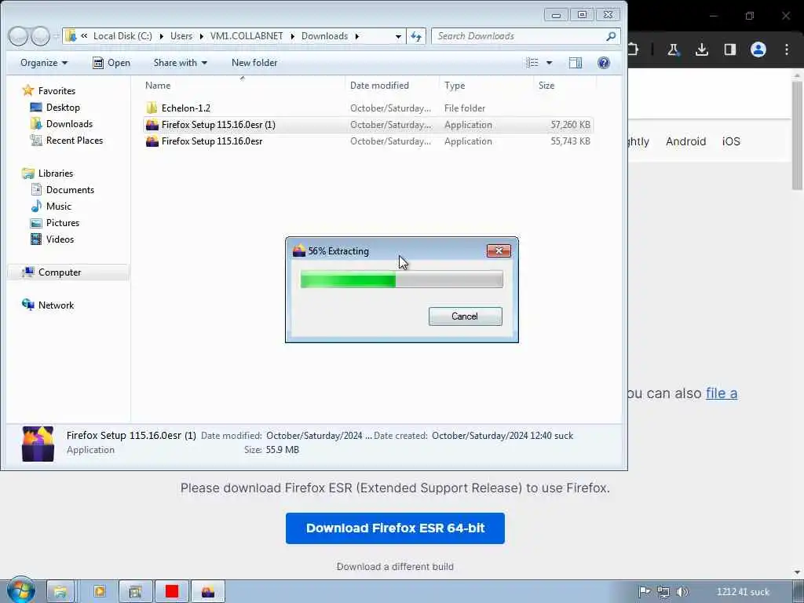Viewport: 804px width, 603px height.
Task: Select Firefox Setup 115.16.0esr file without (1)
Action: (212, 141)
